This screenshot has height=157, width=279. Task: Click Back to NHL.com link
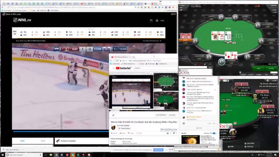[11, 14]
